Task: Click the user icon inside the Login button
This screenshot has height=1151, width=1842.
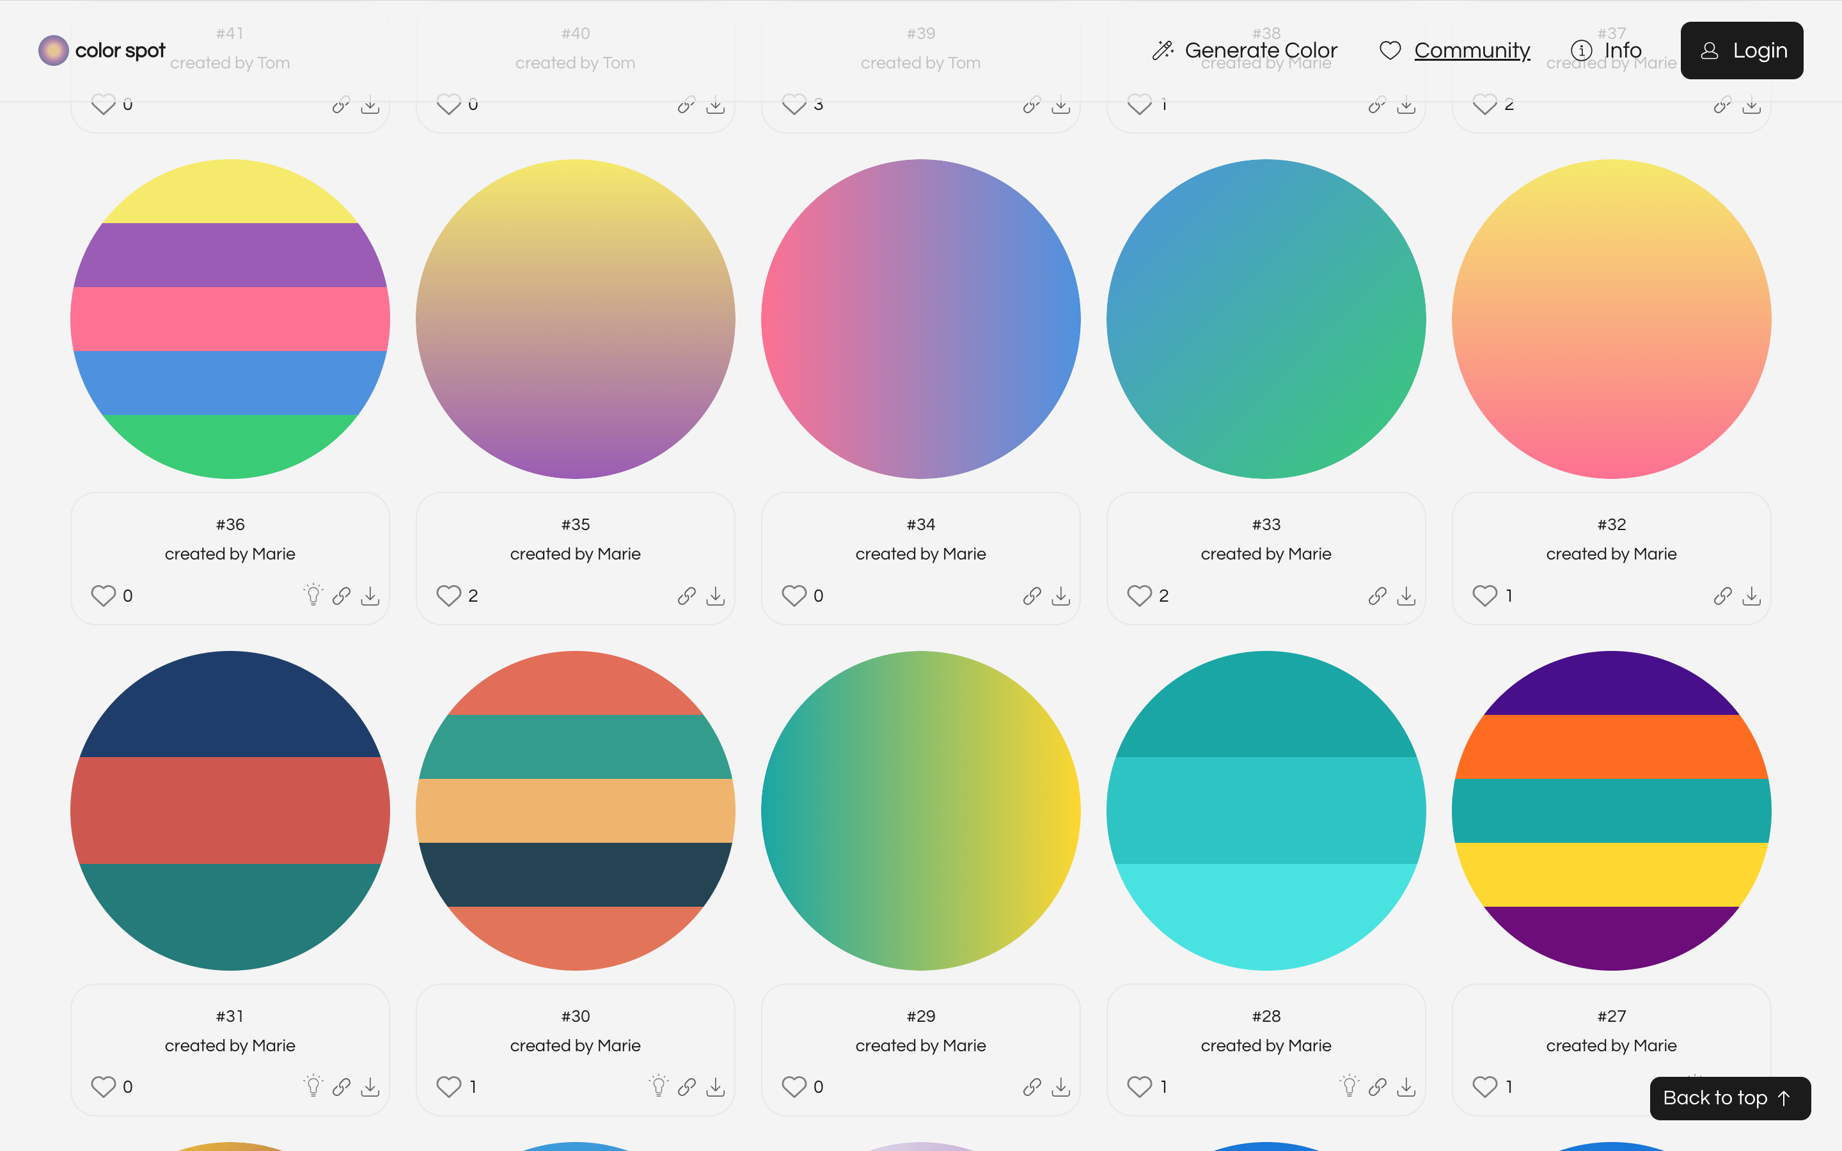Action: [x=1711, y=51]
